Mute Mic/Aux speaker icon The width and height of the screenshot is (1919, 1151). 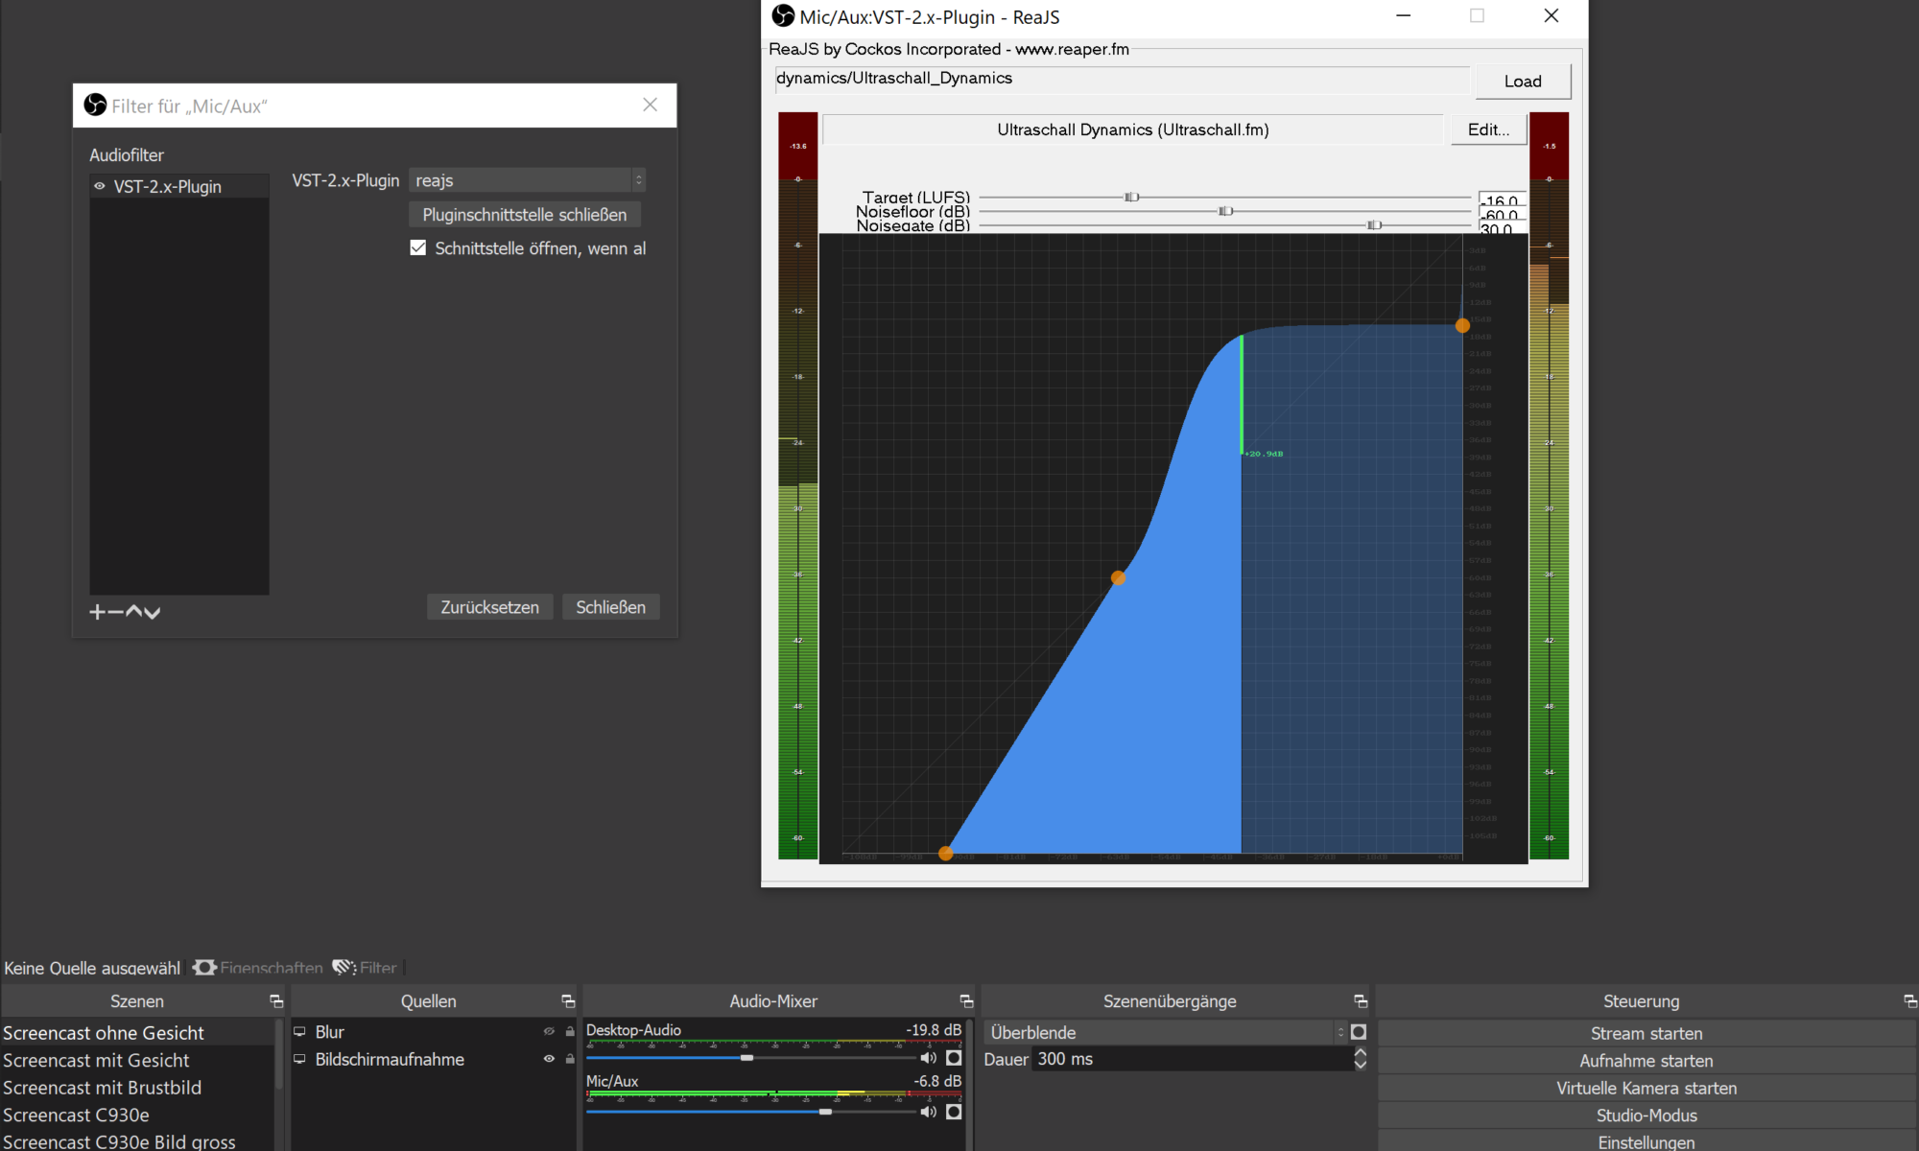click(x=928, y=1112)
